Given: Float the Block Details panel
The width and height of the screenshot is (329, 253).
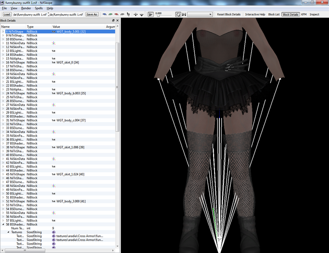Looking at the screenshot, I should (x=113, y=20).
